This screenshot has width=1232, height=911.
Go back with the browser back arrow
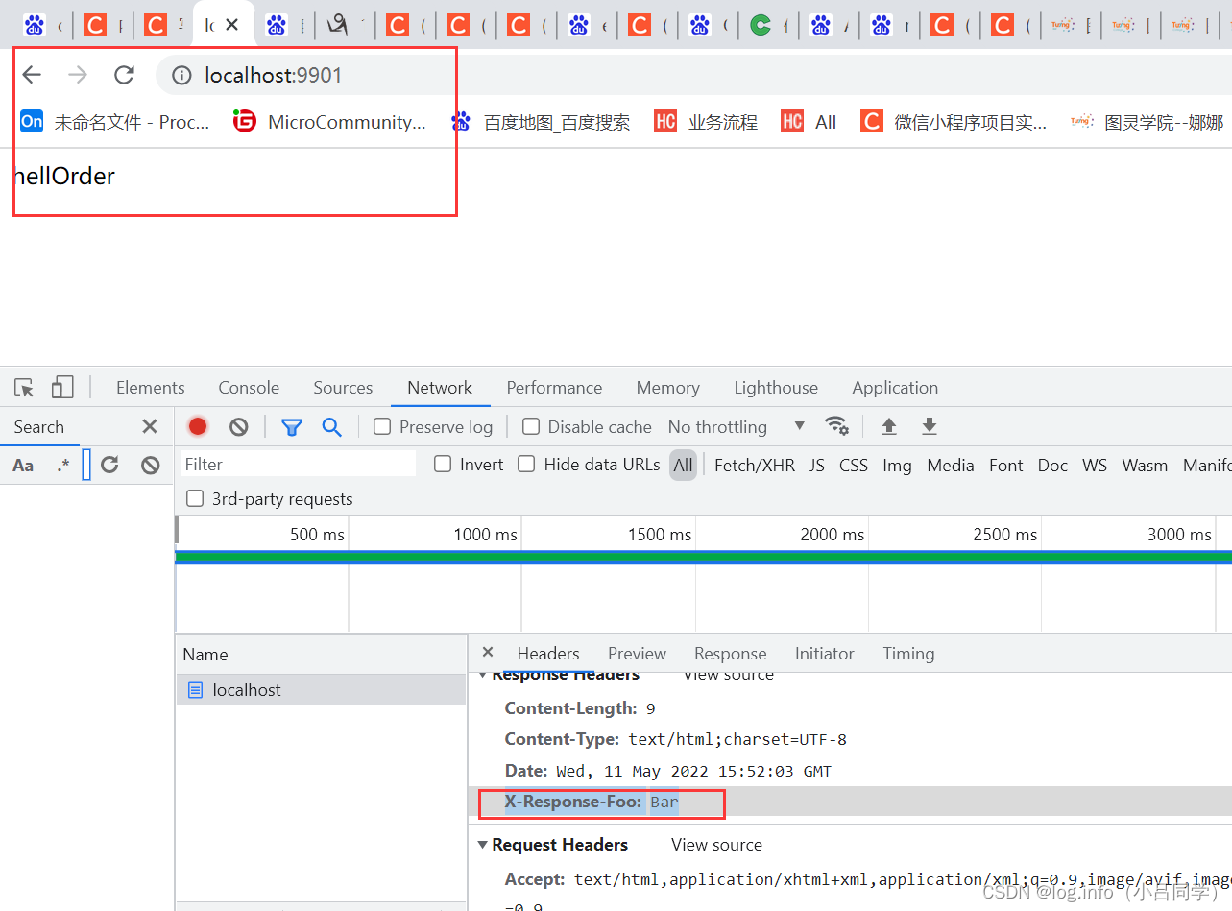pos(32,75)
